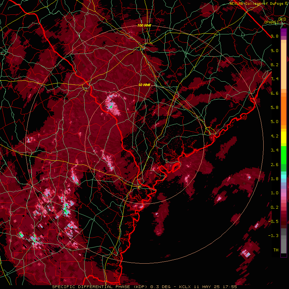Click the 100 NMI range ring label
The height and width of the screenshot is (289, 289).
(x=144, y=25)
